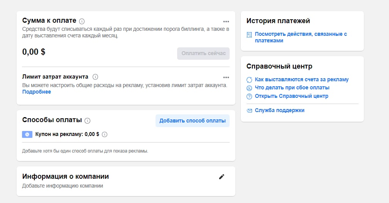Open the Служба поддержки link

click(x=279, y=111)
